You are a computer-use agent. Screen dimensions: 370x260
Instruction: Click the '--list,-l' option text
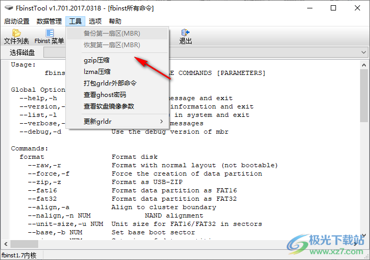coord(38,115)
